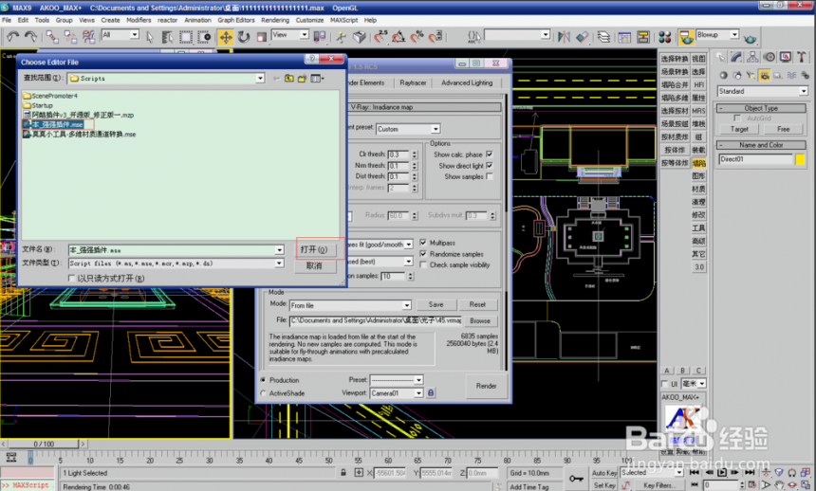The width and height of the screenshot is (816, 491).
Task: Toggle the UI checkbox in AKOO panel
Action: 664,384
